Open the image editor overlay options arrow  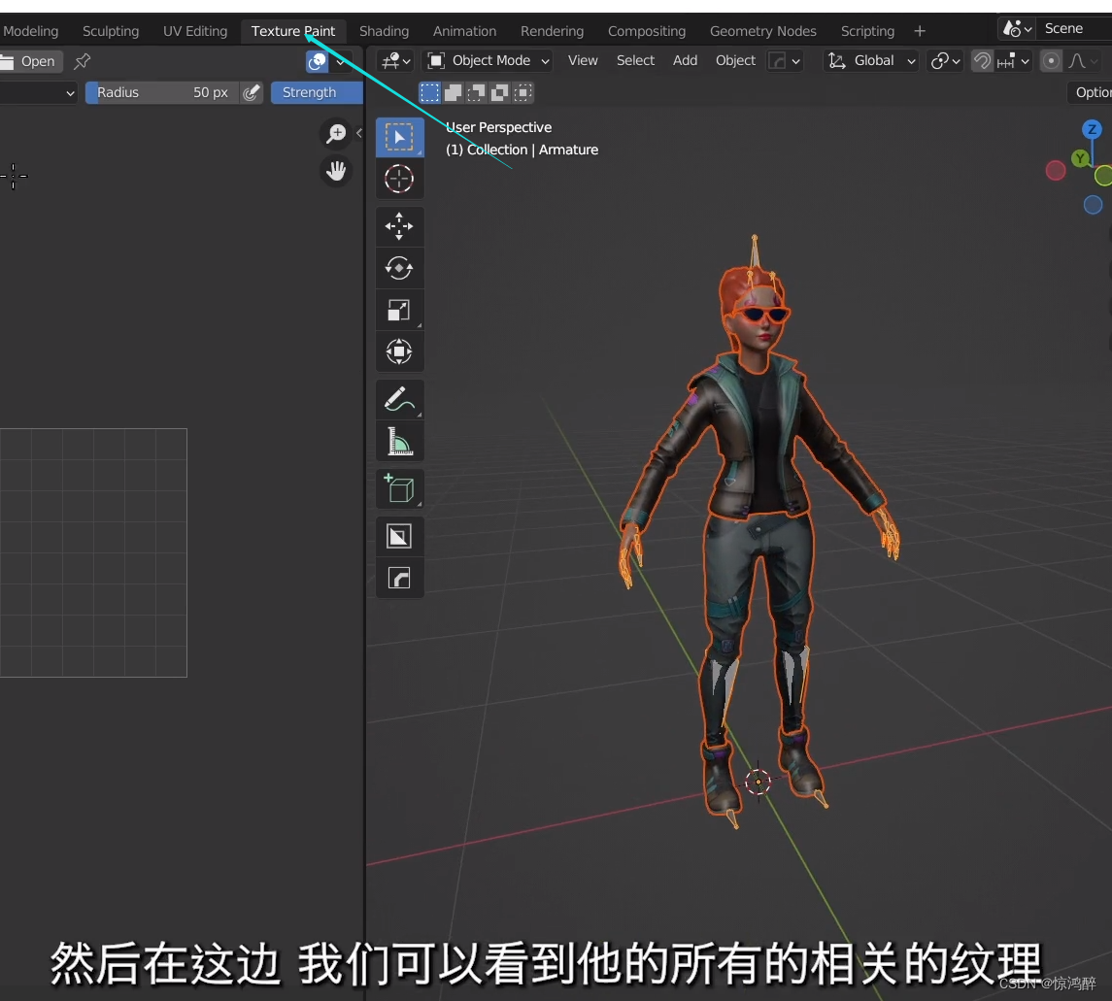pyautogui.click(x=341, y=62)
